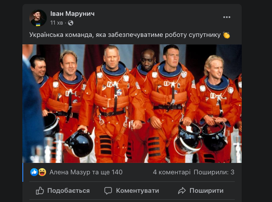Click the globe public-audience icon
The width and height of the screenshot is (272, 202).
click(71, 23)
